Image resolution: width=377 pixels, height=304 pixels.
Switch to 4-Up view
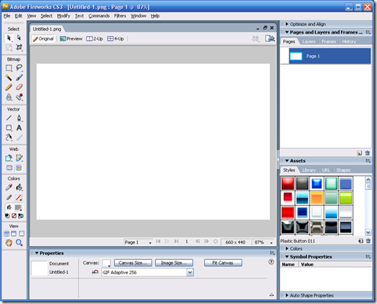pos(116,39)
